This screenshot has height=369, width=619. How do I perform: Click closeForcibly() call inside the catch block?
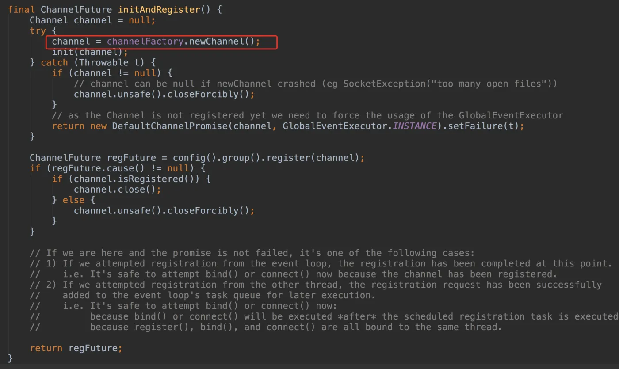pyautogui.click(x=208, y=94)
